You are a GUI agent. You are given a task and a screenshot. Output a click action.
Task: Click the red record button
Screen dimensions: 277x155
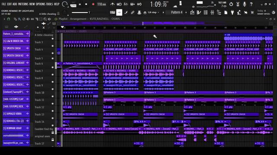click(93, 4)
